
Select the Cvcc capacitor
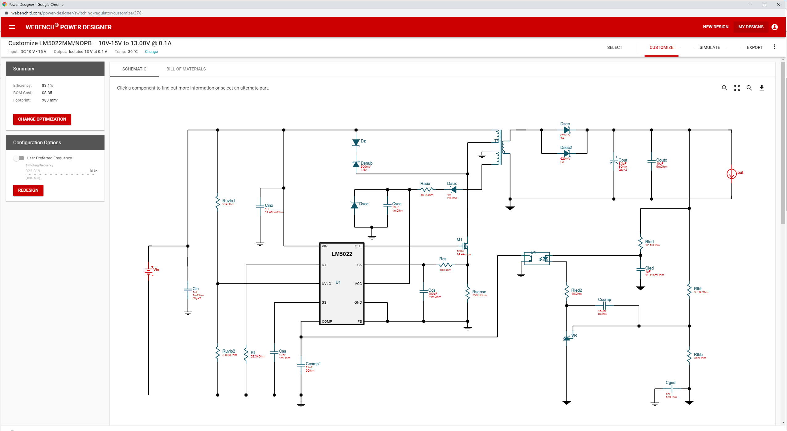[x=387, y=205]
